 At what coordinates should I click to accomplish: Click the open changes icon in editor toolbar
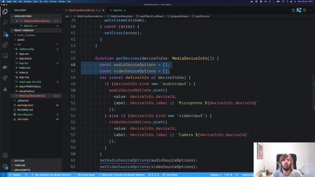coord(293,10)
